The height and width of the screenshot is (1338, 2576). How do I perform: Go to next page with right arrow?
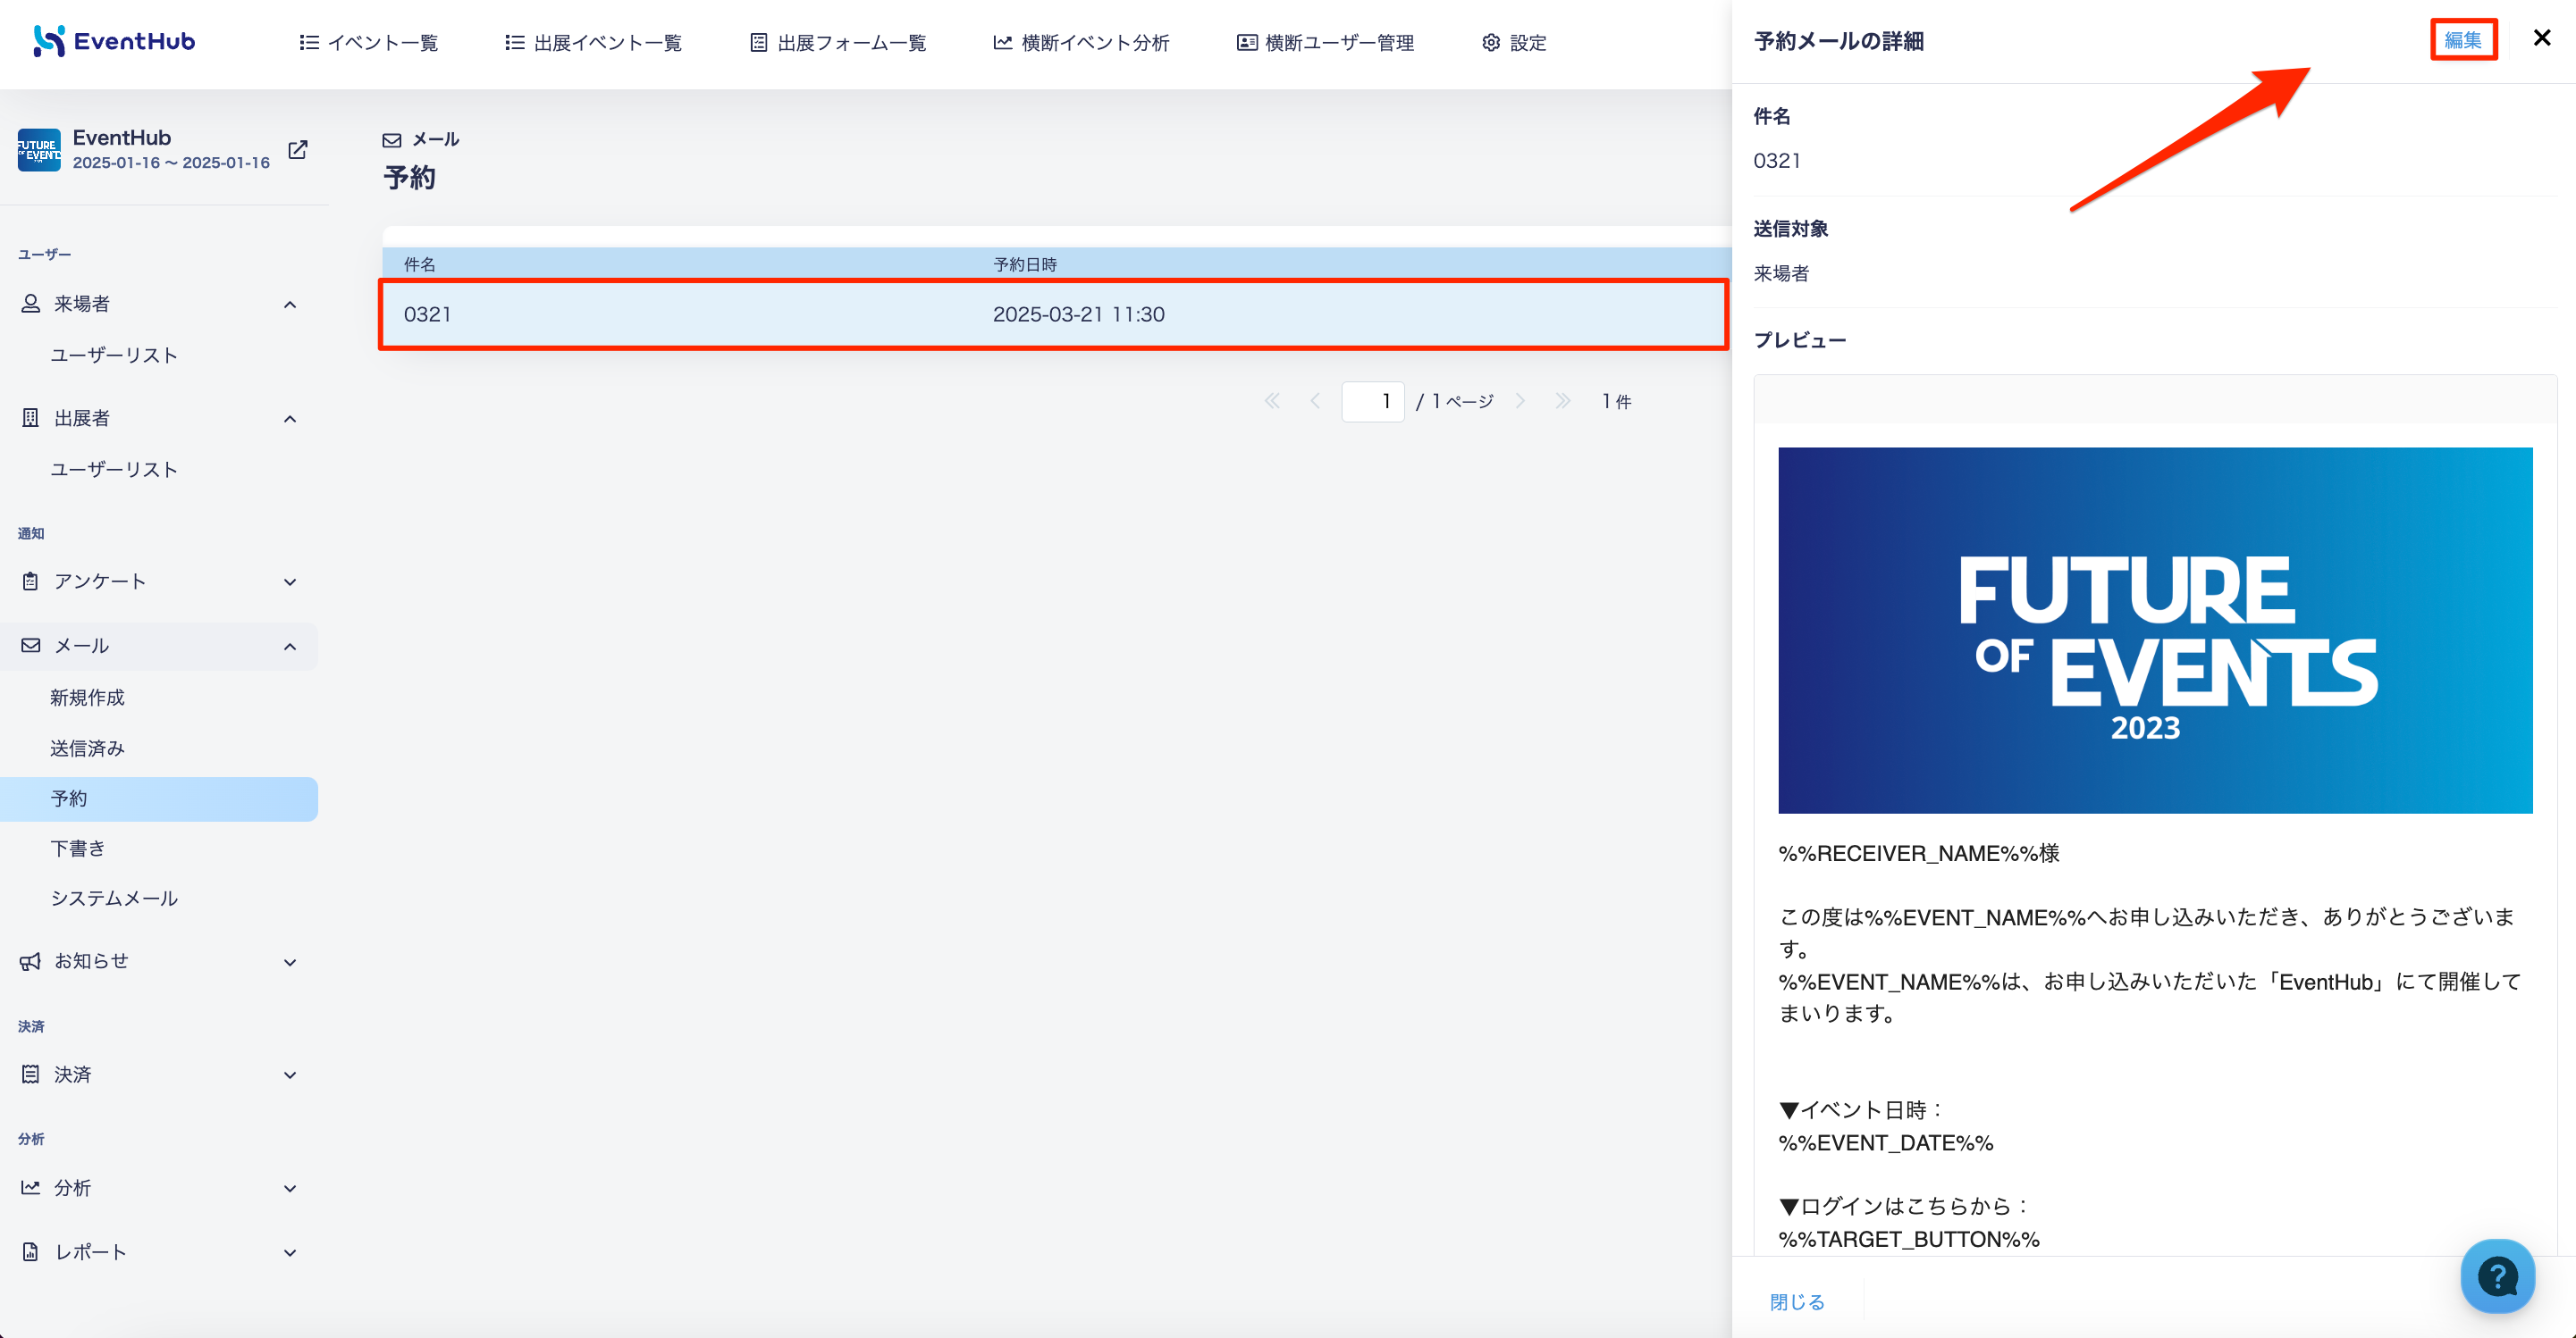pyautogui.click(x=1520, y=402)
